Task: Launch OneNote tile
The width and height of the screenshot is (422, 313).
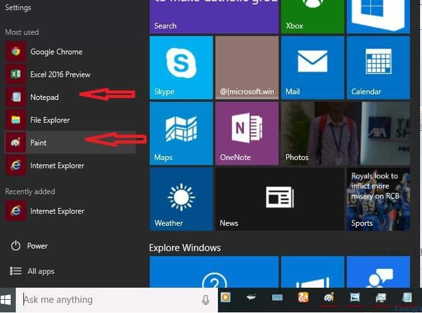Action: pos(247,133)
